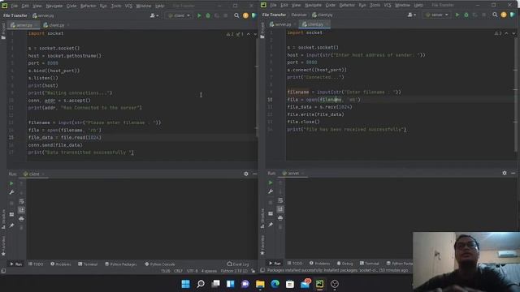Open Search Everywhere in right window toolbar
Image resolution: width=520 pixels, height=292 pixels.
[x=495, y=15]
